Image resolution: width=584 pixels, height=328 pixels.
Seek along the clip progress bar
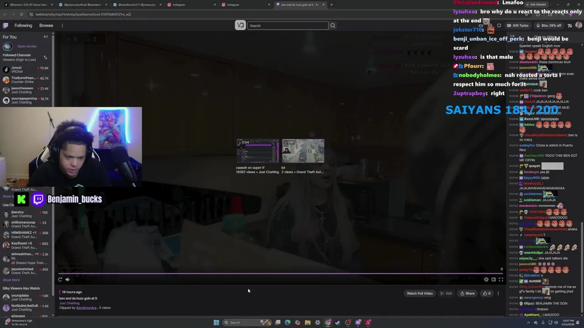coord(281,274)
